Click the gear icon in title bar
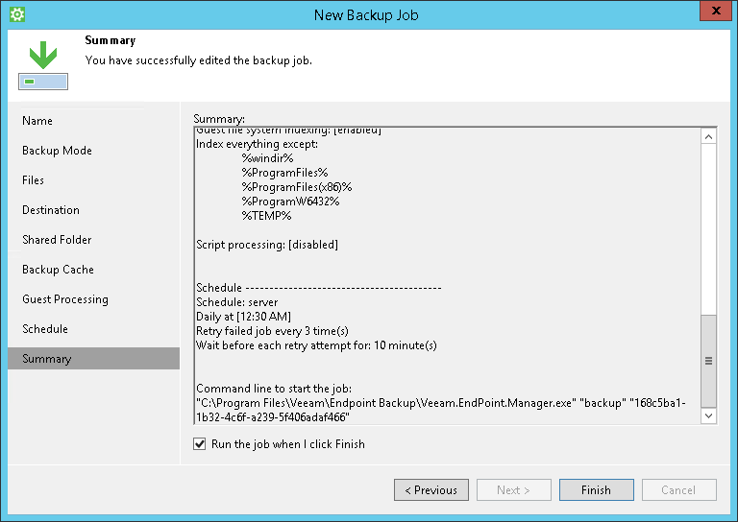 pyautogui.click(x=16, y=14)
